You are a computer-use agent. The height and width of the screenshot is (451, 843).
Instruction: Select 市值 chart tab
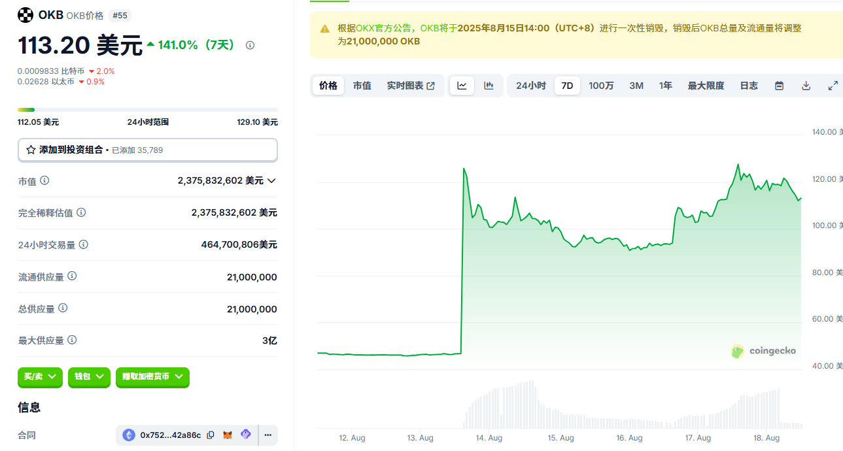click(362, 86)
